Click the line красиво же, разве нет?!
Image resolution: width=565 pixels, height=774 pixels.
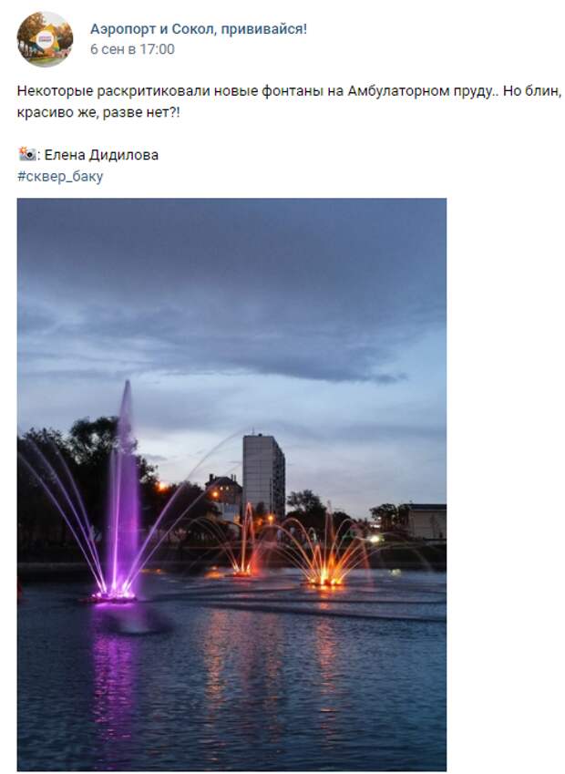(x=98, y=112)
